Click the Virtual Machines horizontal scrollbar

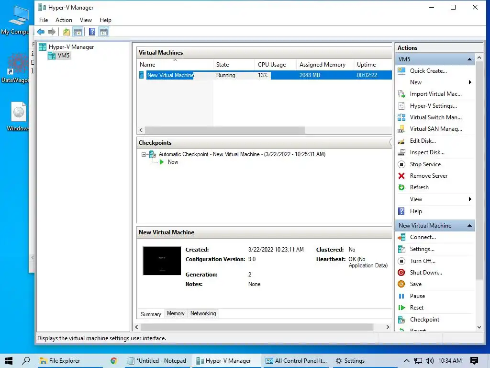(225, 130)
